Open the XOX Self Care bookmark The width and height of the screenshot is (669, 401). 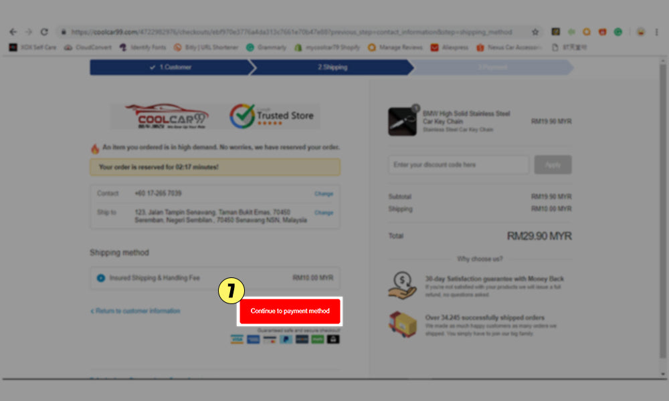33,47
